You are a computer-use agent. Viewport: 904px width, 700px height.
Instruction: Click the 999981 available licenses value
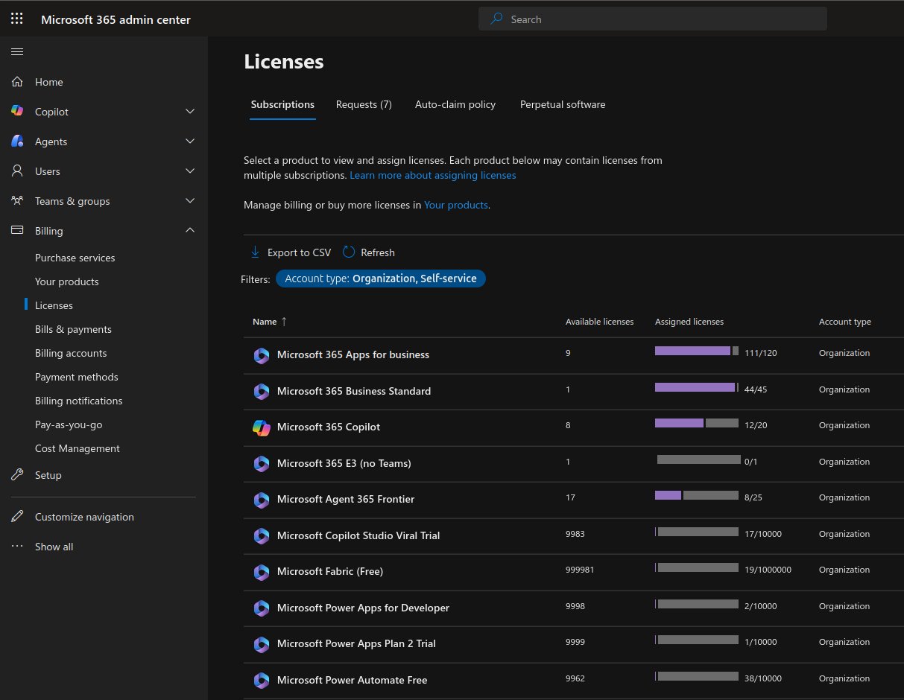[580, 570]
